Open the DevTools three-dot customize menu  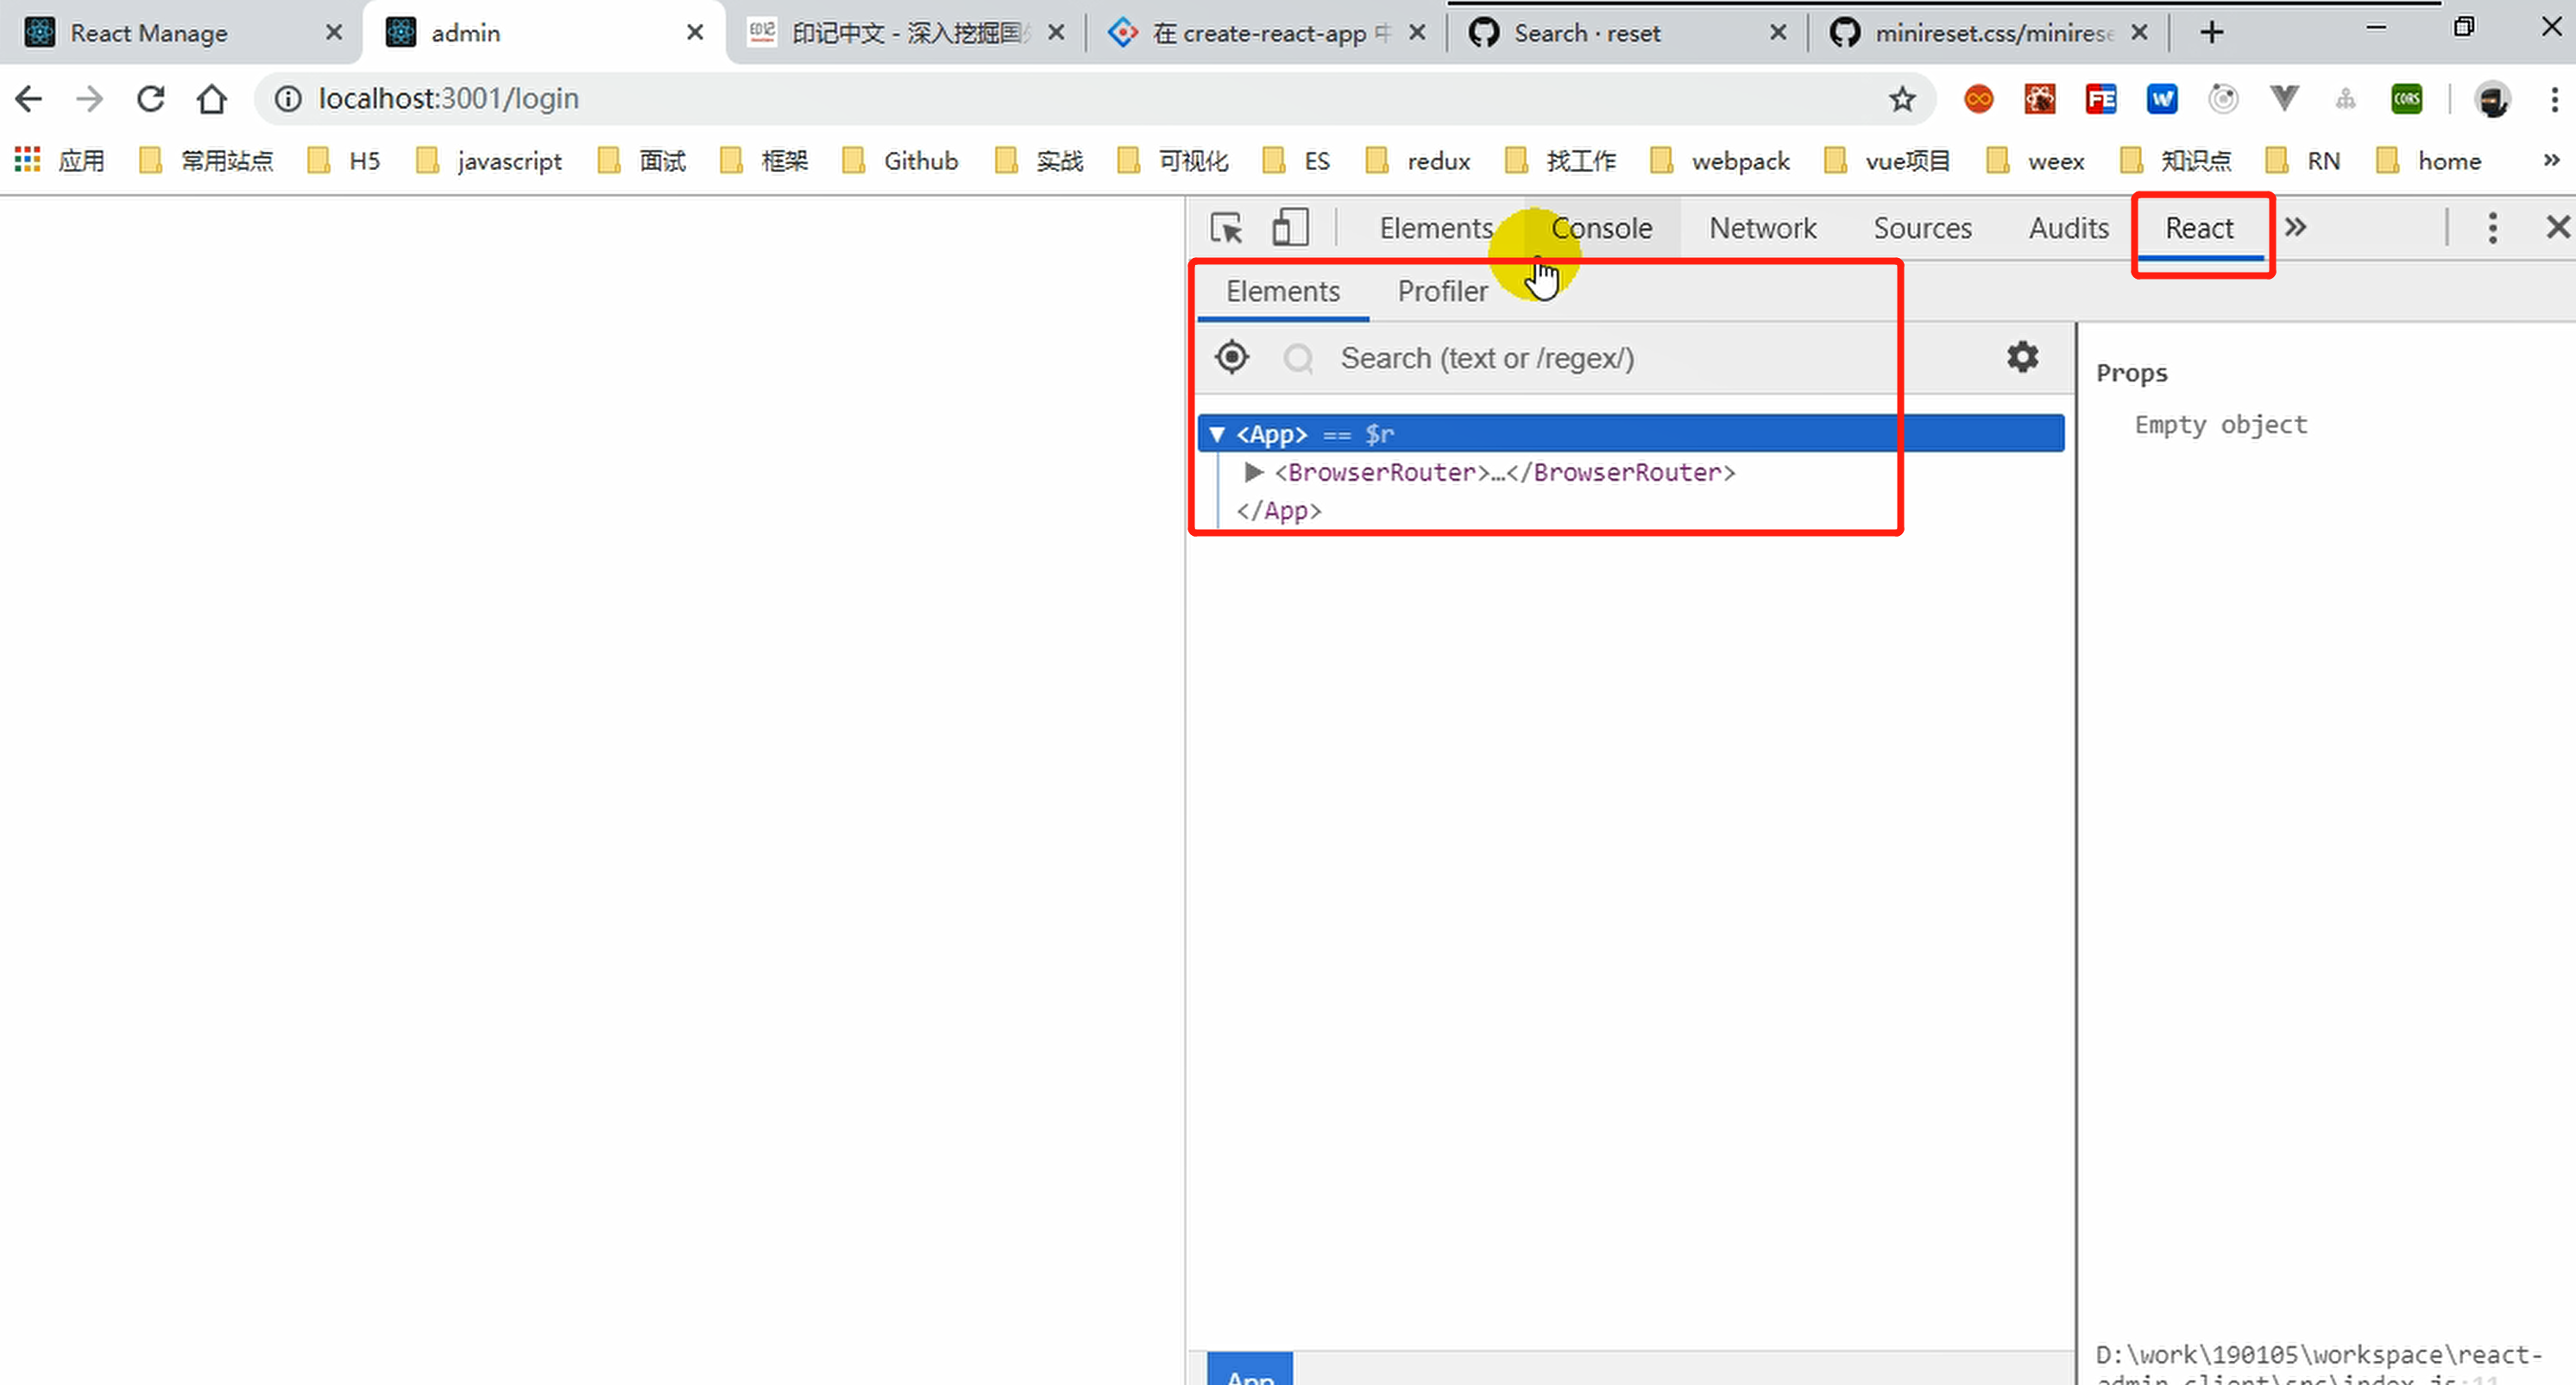pyautogui.click(x=2492, y=228)
